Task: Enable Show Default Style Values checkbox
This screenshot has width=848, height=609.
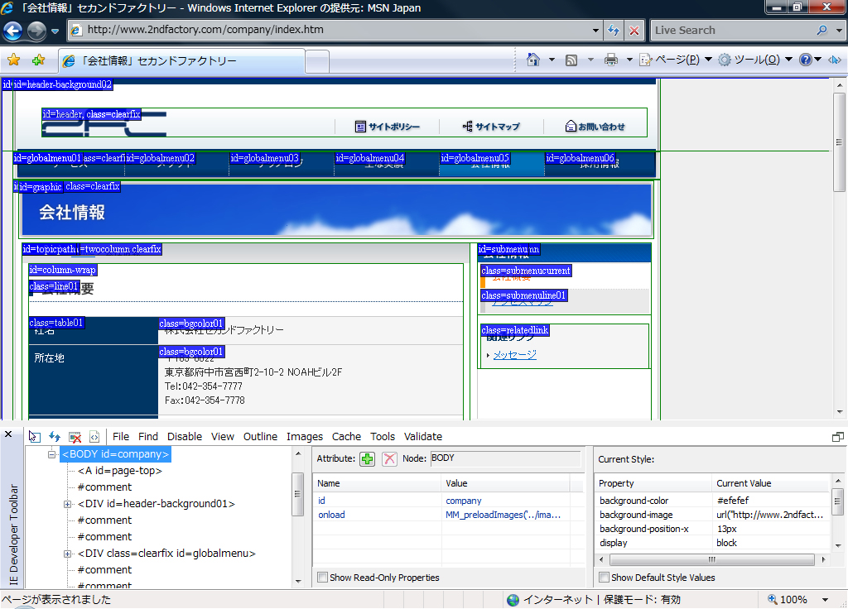Action: 604,577
